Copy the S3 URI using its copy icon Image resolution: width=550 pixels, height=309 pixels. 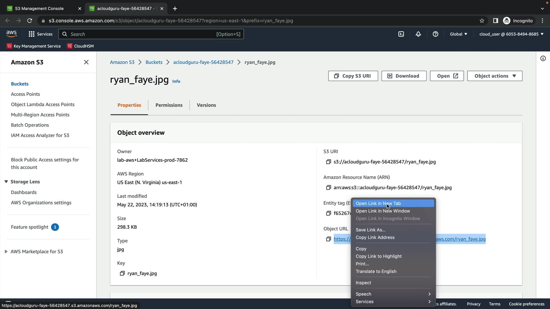pyautogui.click(x=329, y=162)
